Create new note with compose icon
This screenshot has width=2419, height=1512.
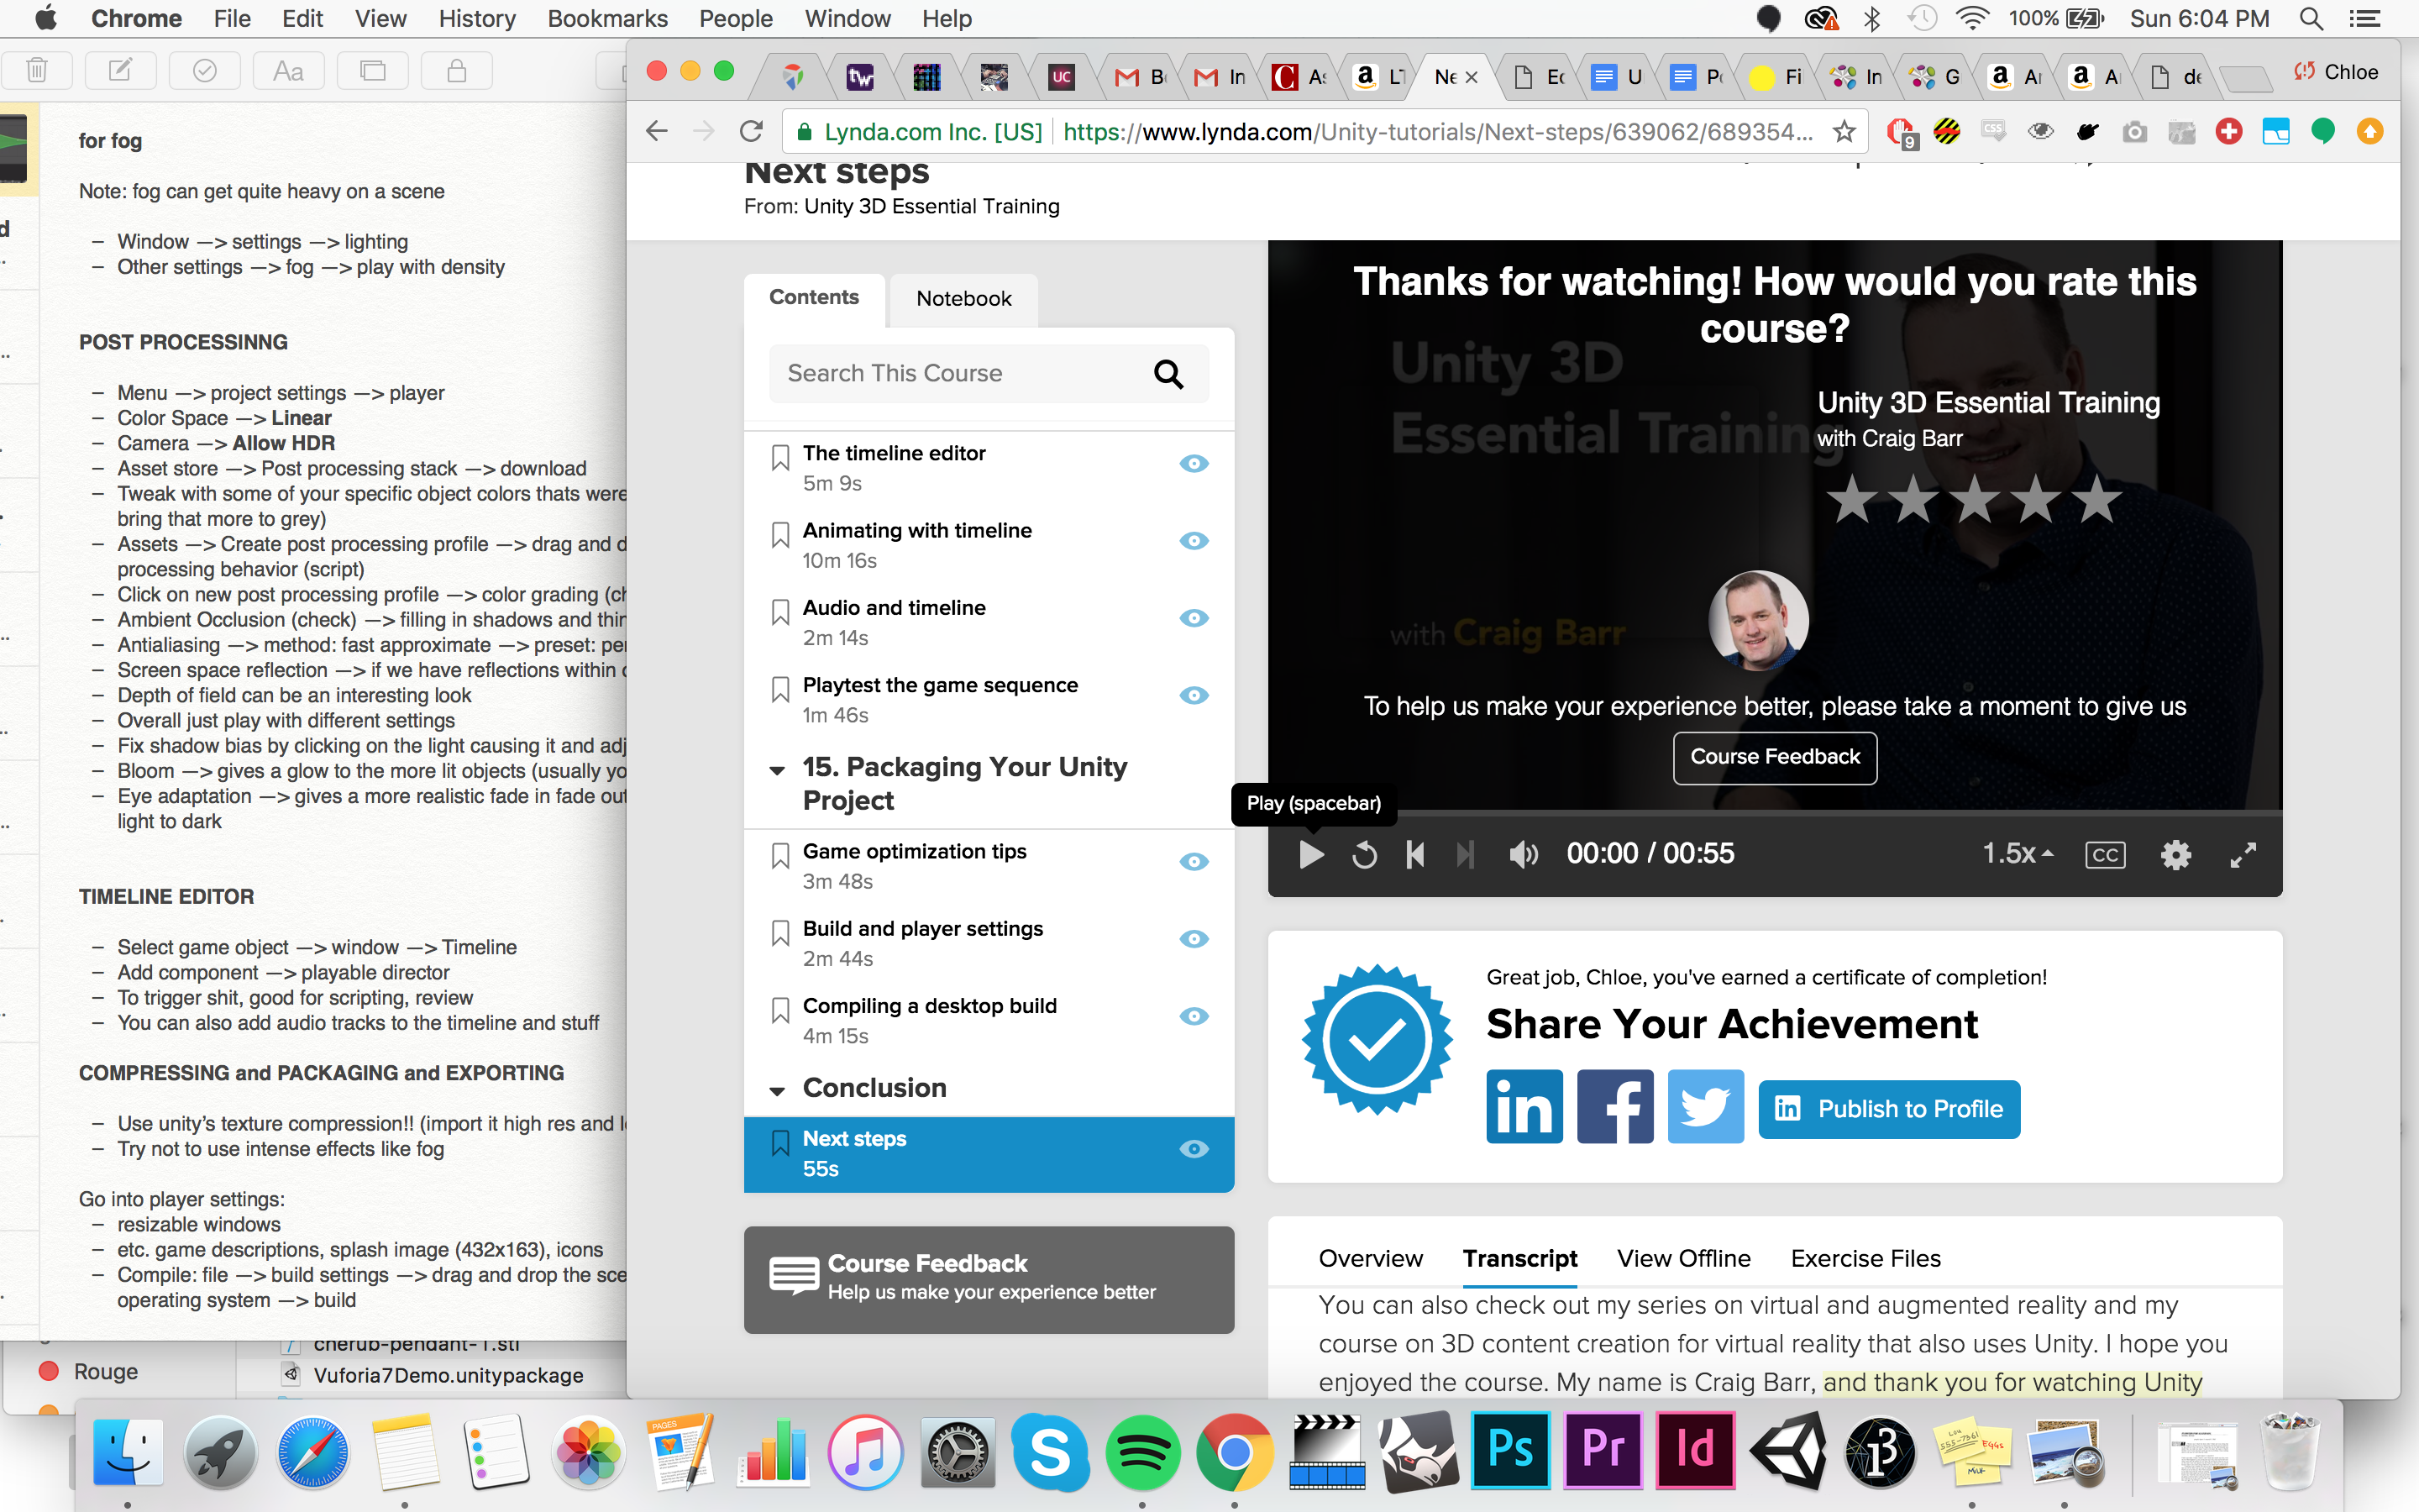(x=120, y=70)
